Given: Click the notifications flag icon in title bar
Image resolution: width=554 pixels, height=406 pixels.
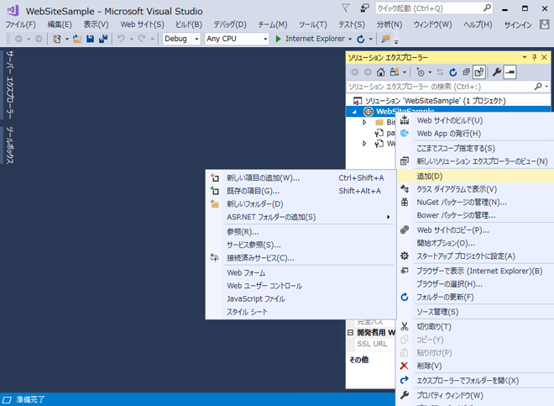Looking at the screenshot, I should (346, 8).
